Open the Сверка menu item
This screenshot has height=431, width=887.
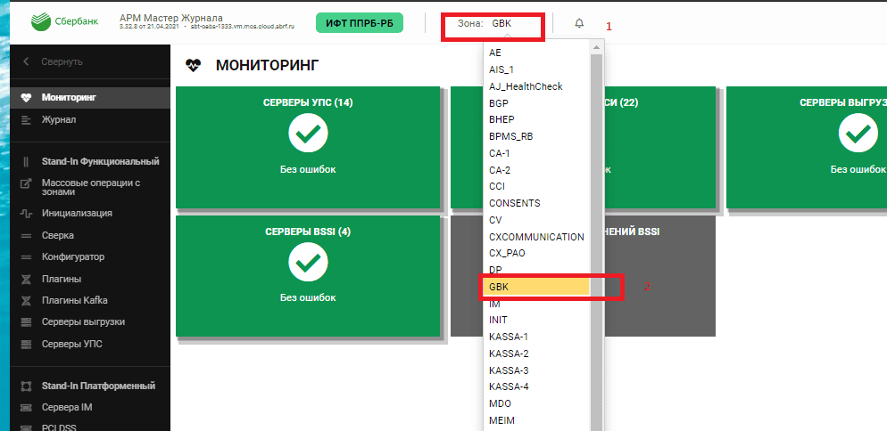click(x=57, y=235)
